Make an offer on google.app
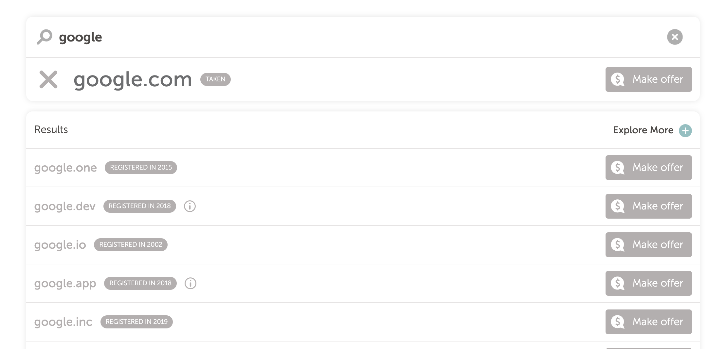Viewport: 726px width, 349px height. [x=648, y=283]
